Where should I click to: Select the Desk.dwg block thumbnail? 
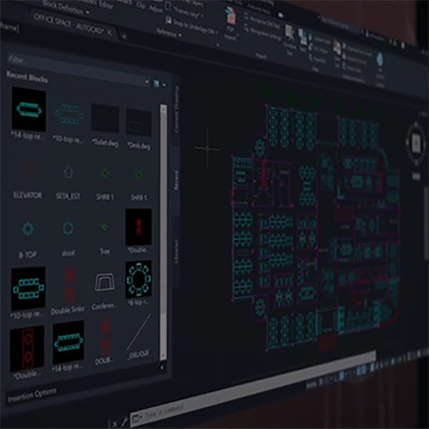pyautogui.click(x=138, y=122)
